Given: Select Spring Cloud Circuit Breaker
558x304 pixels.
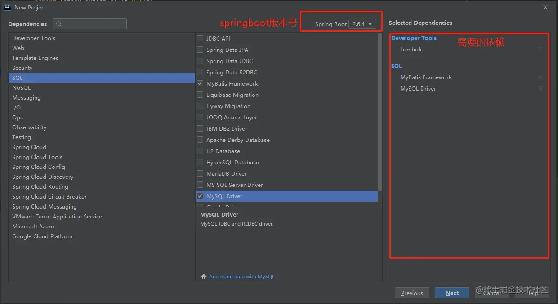Looking at the screenshot, I should coord(102,196).
